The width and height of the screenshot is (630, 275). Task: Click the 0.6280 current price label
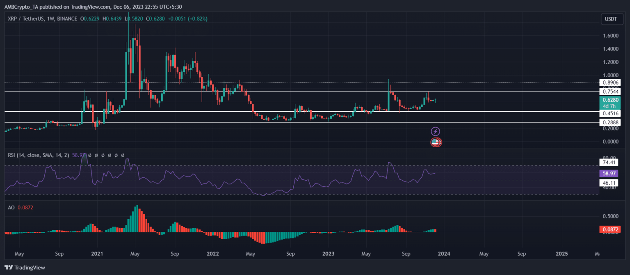(x=609, y=100)
